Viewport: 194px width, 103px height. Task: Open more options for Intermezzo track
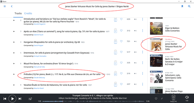tap(143, 52)
